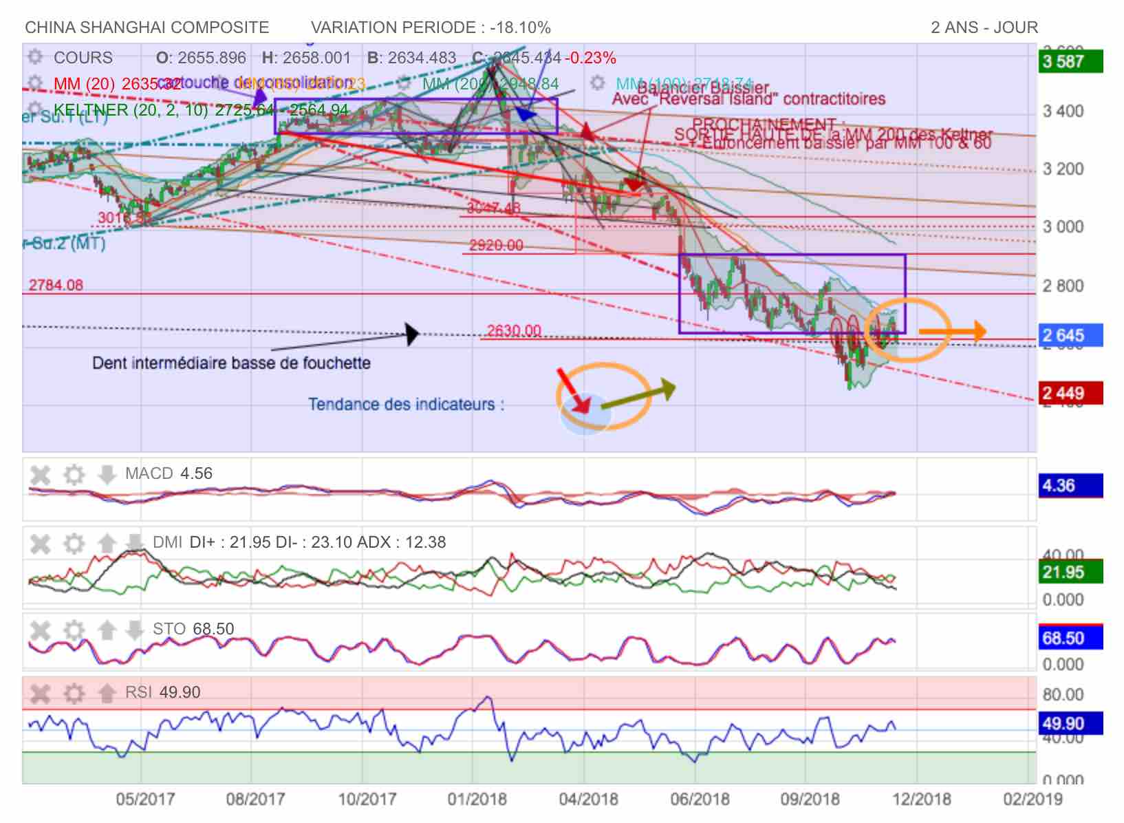Click the 3 400 price axis label
1124x823 pixels.
point(1063,111)
